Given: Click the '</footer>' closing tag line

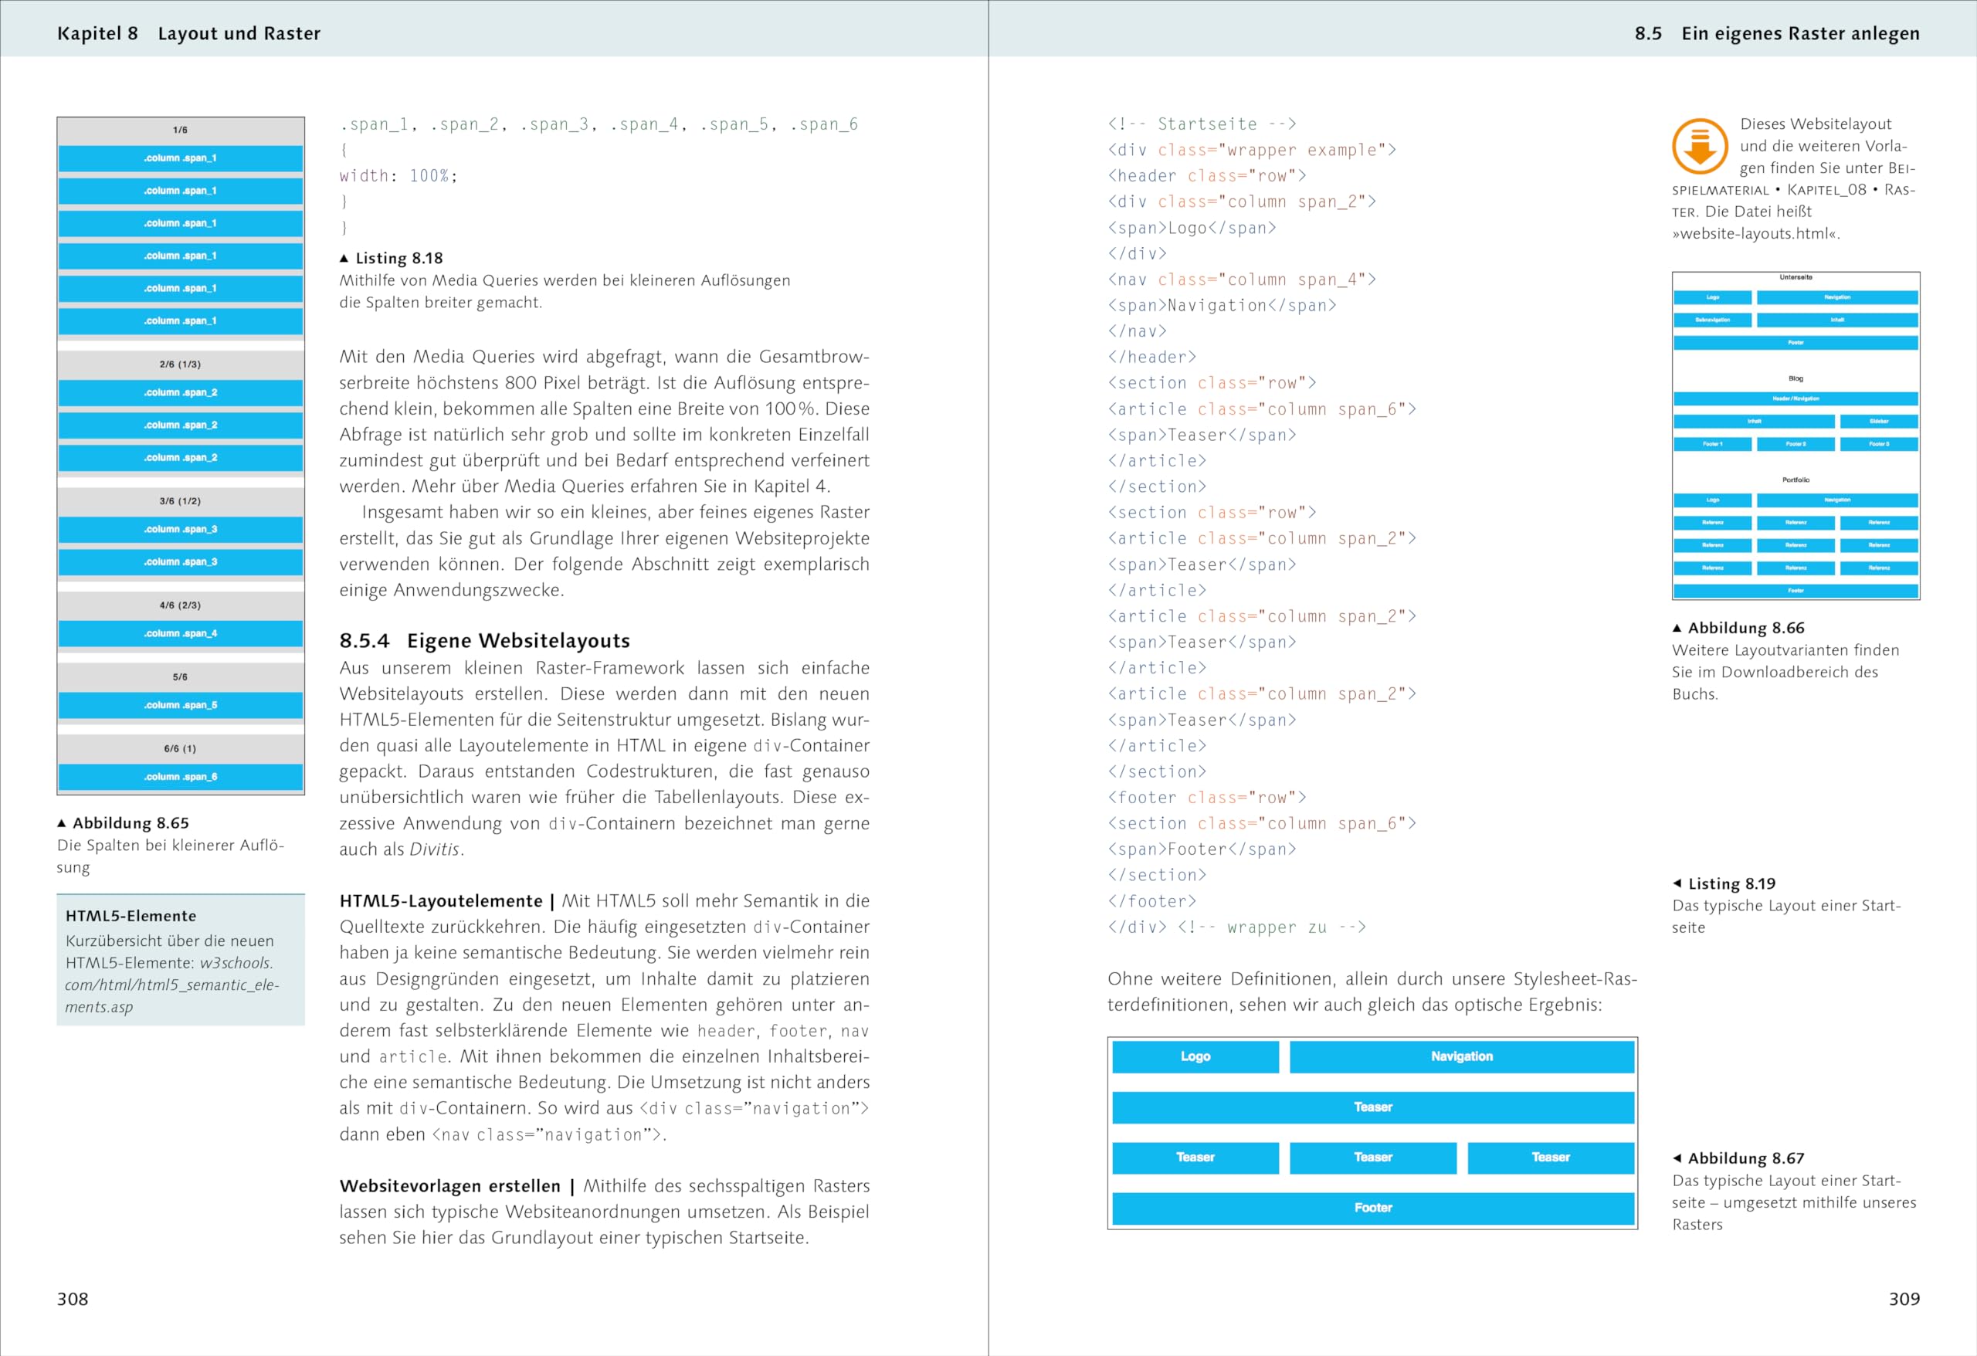Looking at the screenshot, I should 1151,901.
